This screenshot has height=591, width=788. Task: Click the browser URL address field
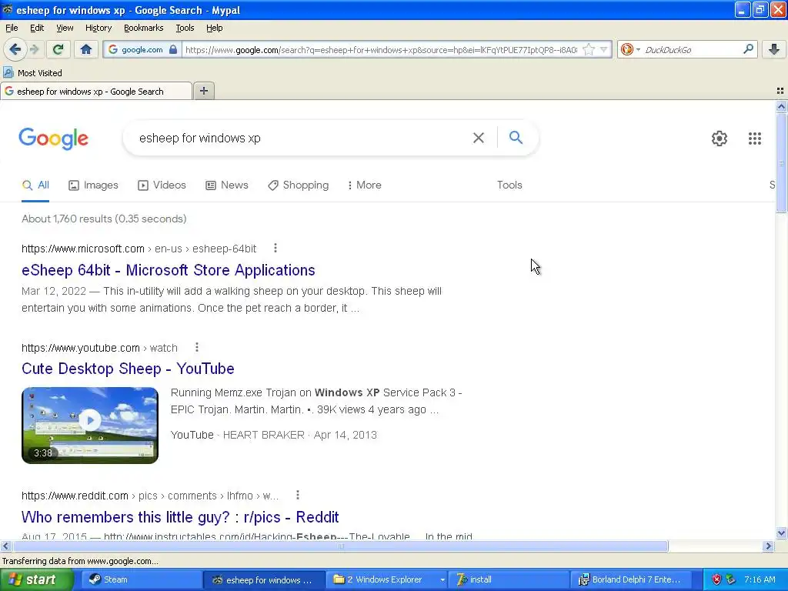click(380, 50)
